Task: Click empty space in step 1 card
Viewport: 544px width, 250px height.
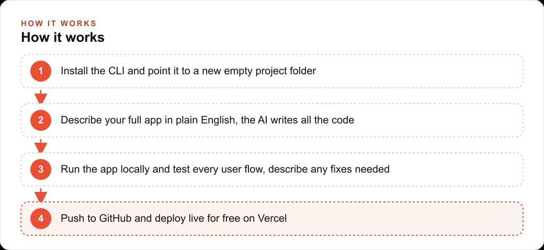Action: (416, 71)
